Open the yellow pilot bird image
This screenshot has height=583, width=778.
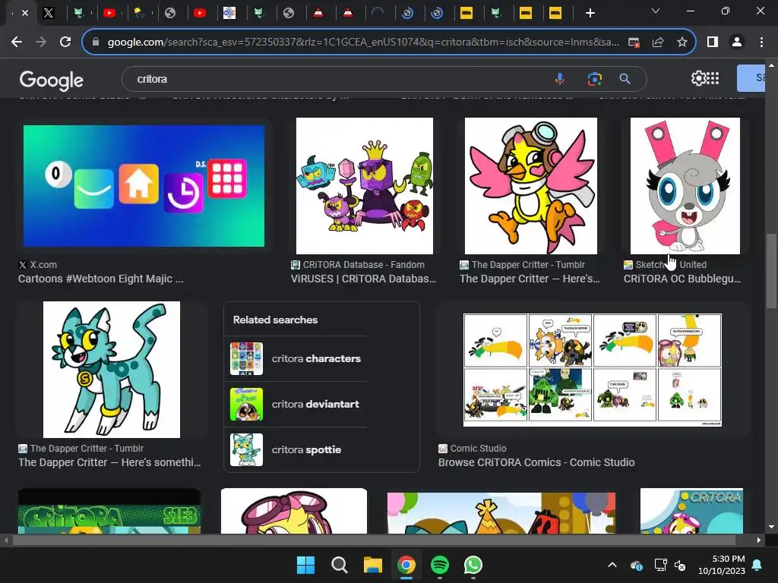[531, 186]
